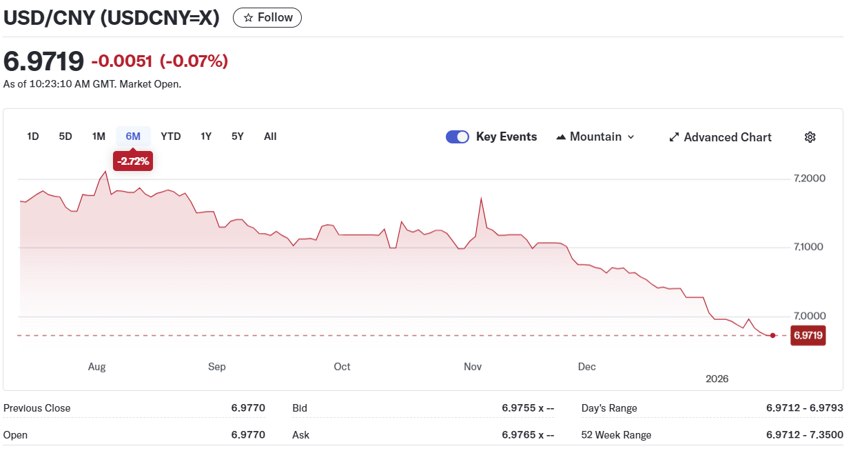Screen dimensions: 862x453
Task: Show the 1Y chart range
Action: click(x=206, y=137)
